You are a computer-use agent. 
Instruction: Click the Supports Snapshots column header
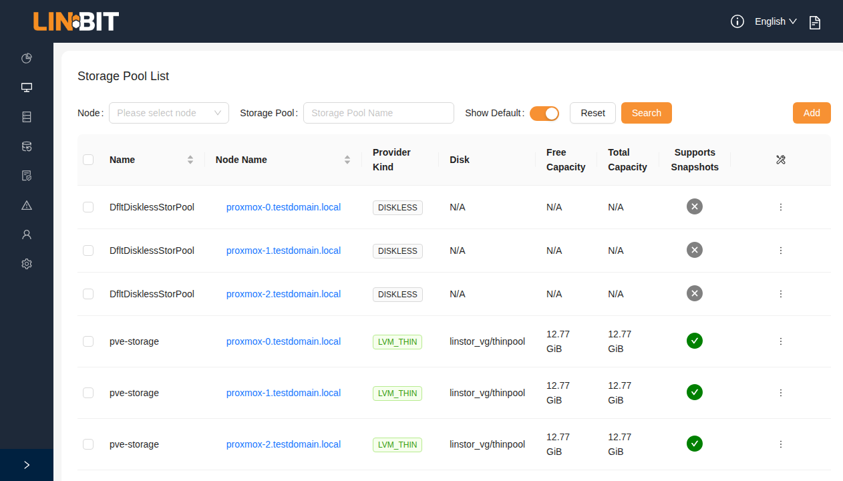pos(695,160)
